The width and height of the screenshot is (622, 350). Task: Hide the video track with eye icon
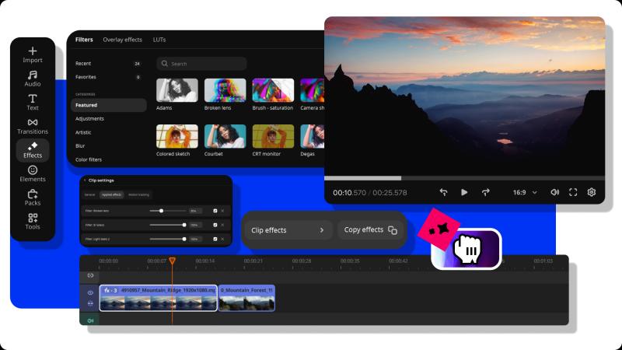[x=90, y=292]
